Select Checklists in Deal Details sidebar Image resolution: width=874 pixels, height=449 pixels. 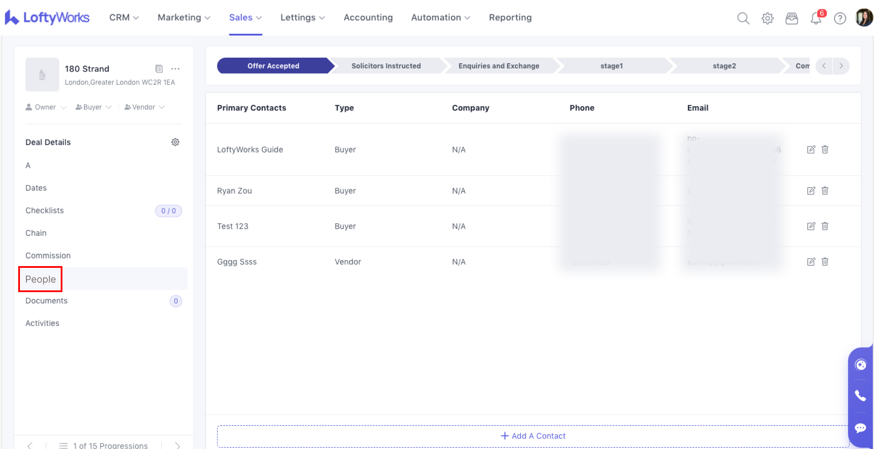click(x=45, y=211)
